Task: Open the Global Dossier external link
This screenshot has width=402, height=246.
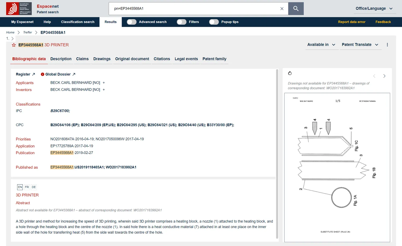Action: [60, 74]
